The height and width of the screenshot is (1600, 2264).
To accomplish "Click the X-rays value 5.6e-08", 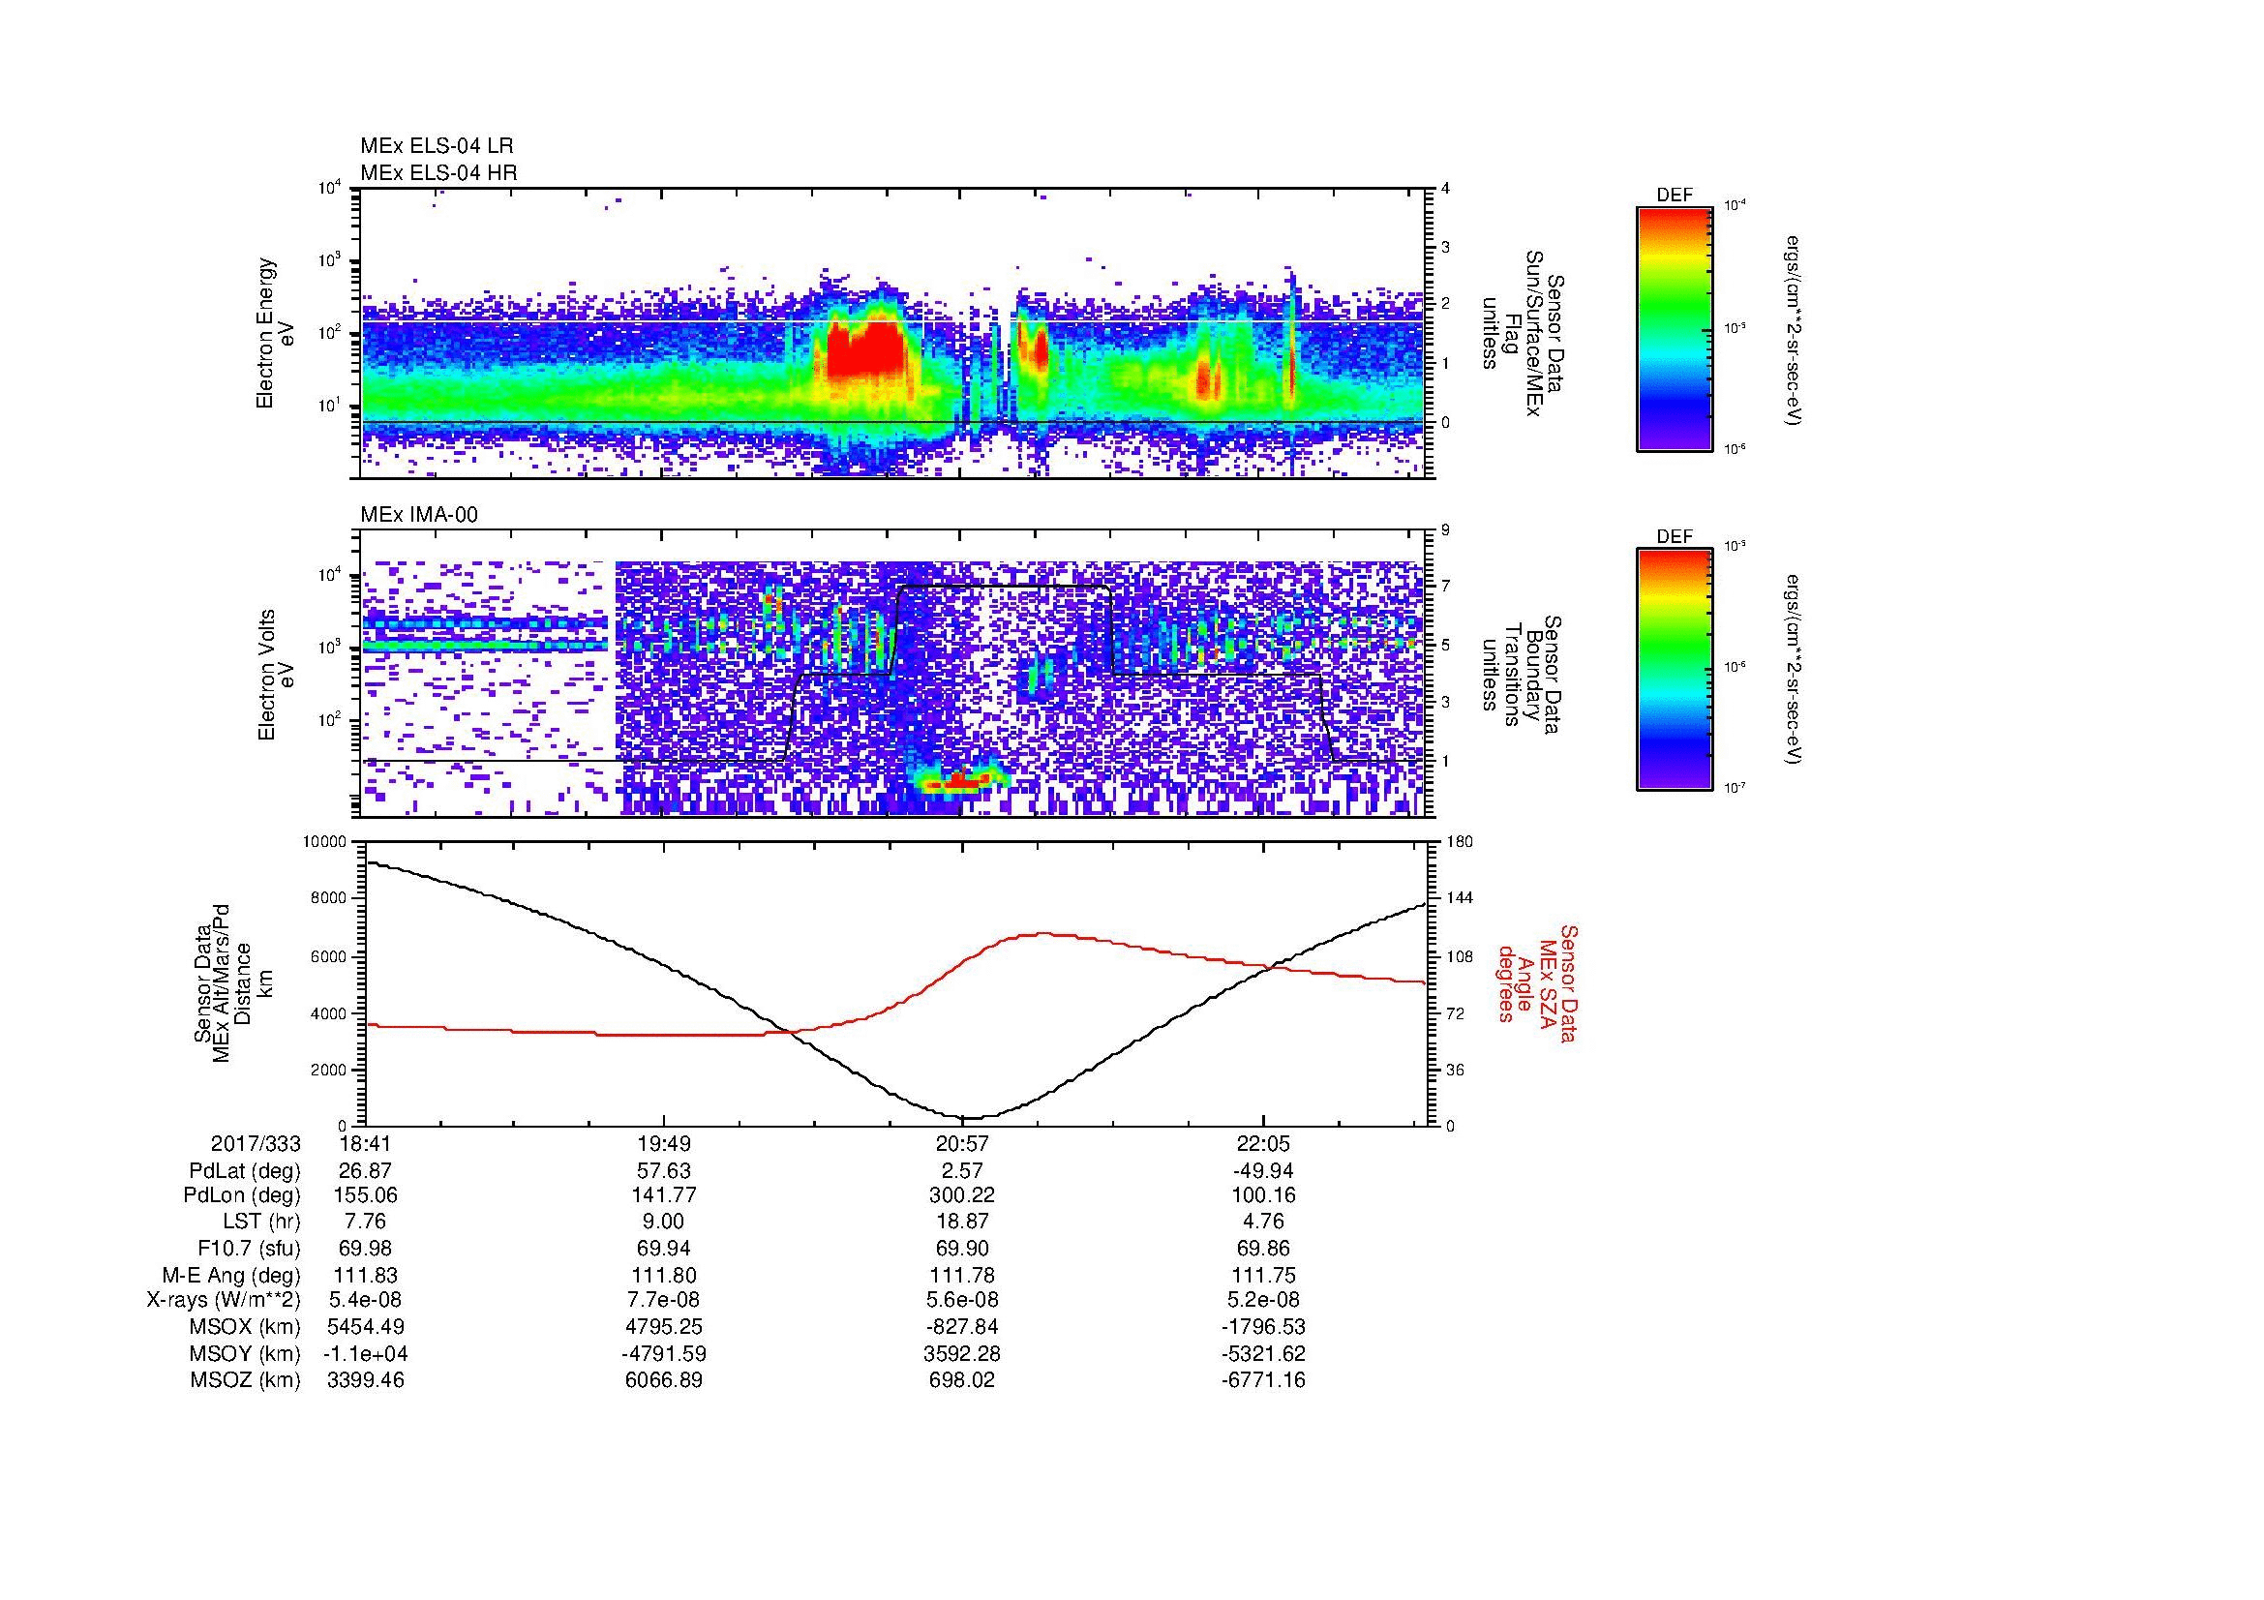I will click(x=962, y=1301).
